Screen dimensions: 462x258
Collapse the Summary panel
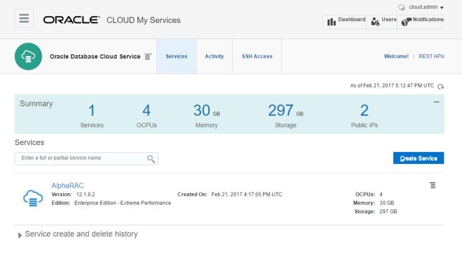[x=436, y=102]
